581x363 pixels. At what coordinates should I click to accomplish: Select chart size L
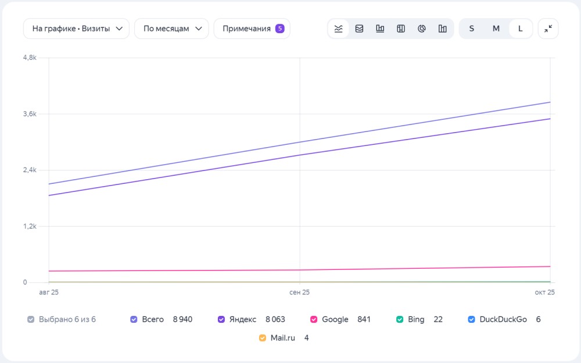click(x=520, y=29)
